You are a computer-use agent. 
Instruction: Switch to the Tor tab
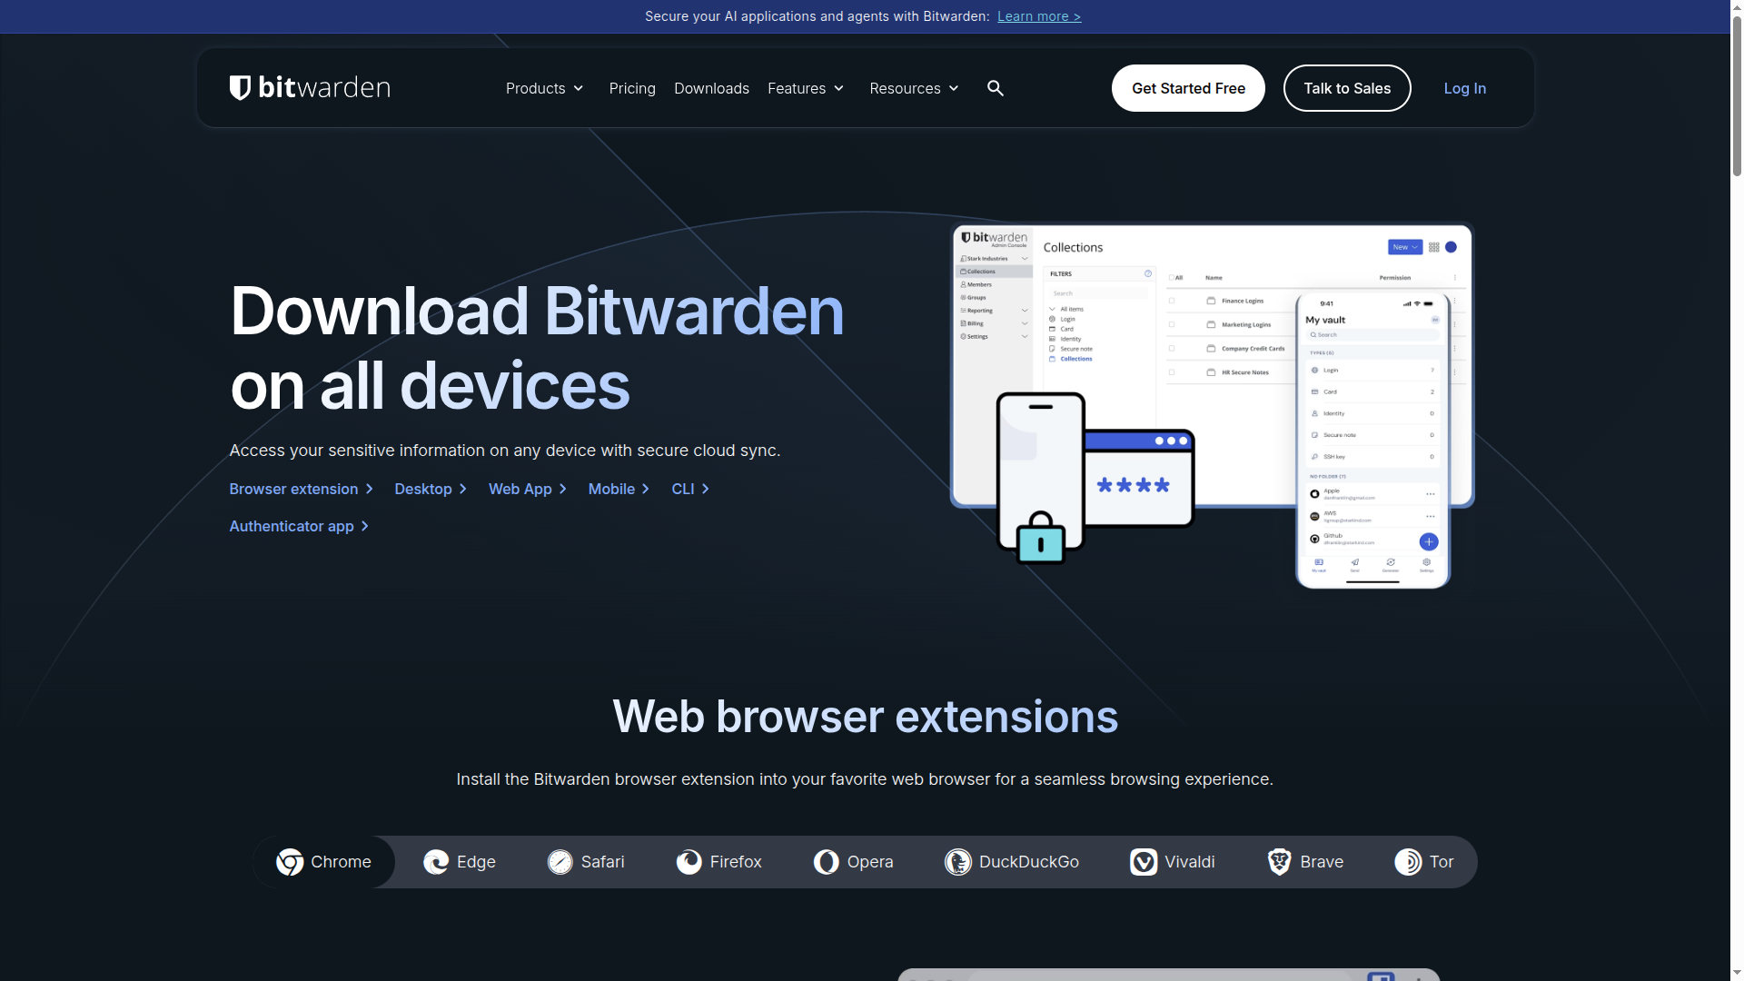click(1424, 862)
